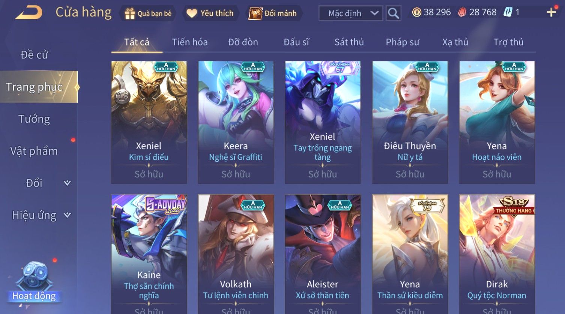Viewport: 565px width, 314px height.
Task: Switch to the Pháp sư tab
Action: coord(402,42)
